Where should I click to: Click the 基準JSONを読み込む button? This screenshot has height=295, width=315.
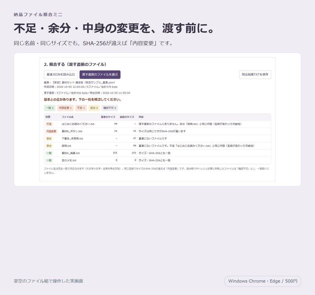click(x=61, y=75)
